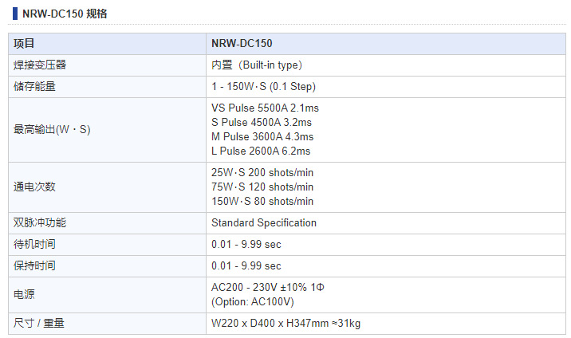Screen dimensions: 571x338
Task: Select the 尺寸 / 重量 row label
Action: click(39, 323)
